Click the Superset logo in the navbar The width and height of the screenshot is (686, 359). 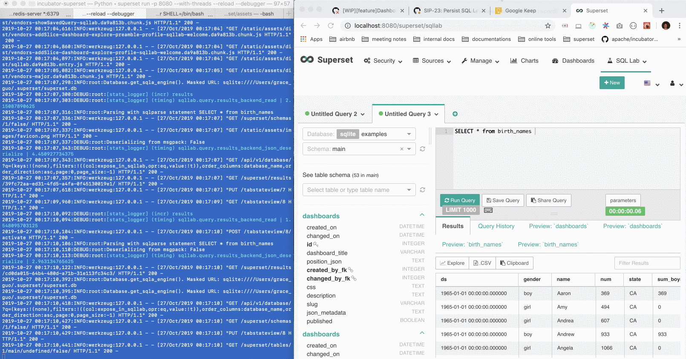[326, 60]
